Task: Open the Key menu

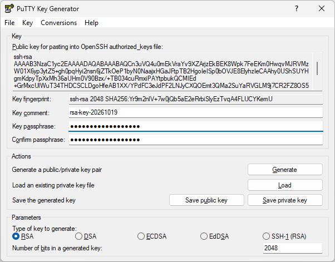Action: click(x=28, y=23)
